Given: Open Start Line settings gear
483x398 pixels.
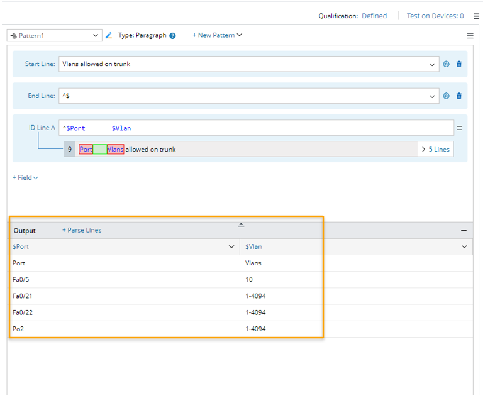Looking at the screenshot, I should (x=447, y=64).
